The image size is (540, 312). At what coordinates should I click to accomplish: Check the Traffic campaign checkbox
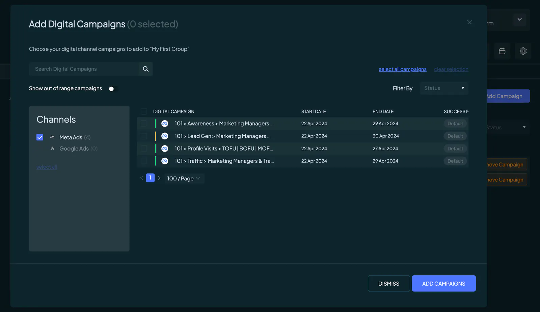click(x=144, y=161)
